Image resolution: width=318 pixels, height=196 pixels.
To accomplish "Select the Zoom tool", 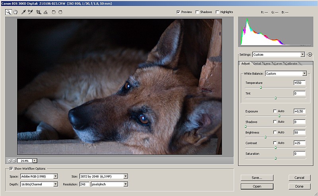I will pos(8,12).
